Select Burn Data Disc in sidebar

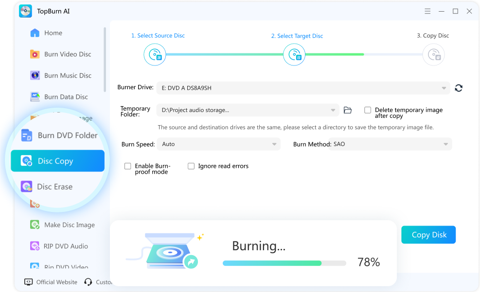(x=66, y=97)
